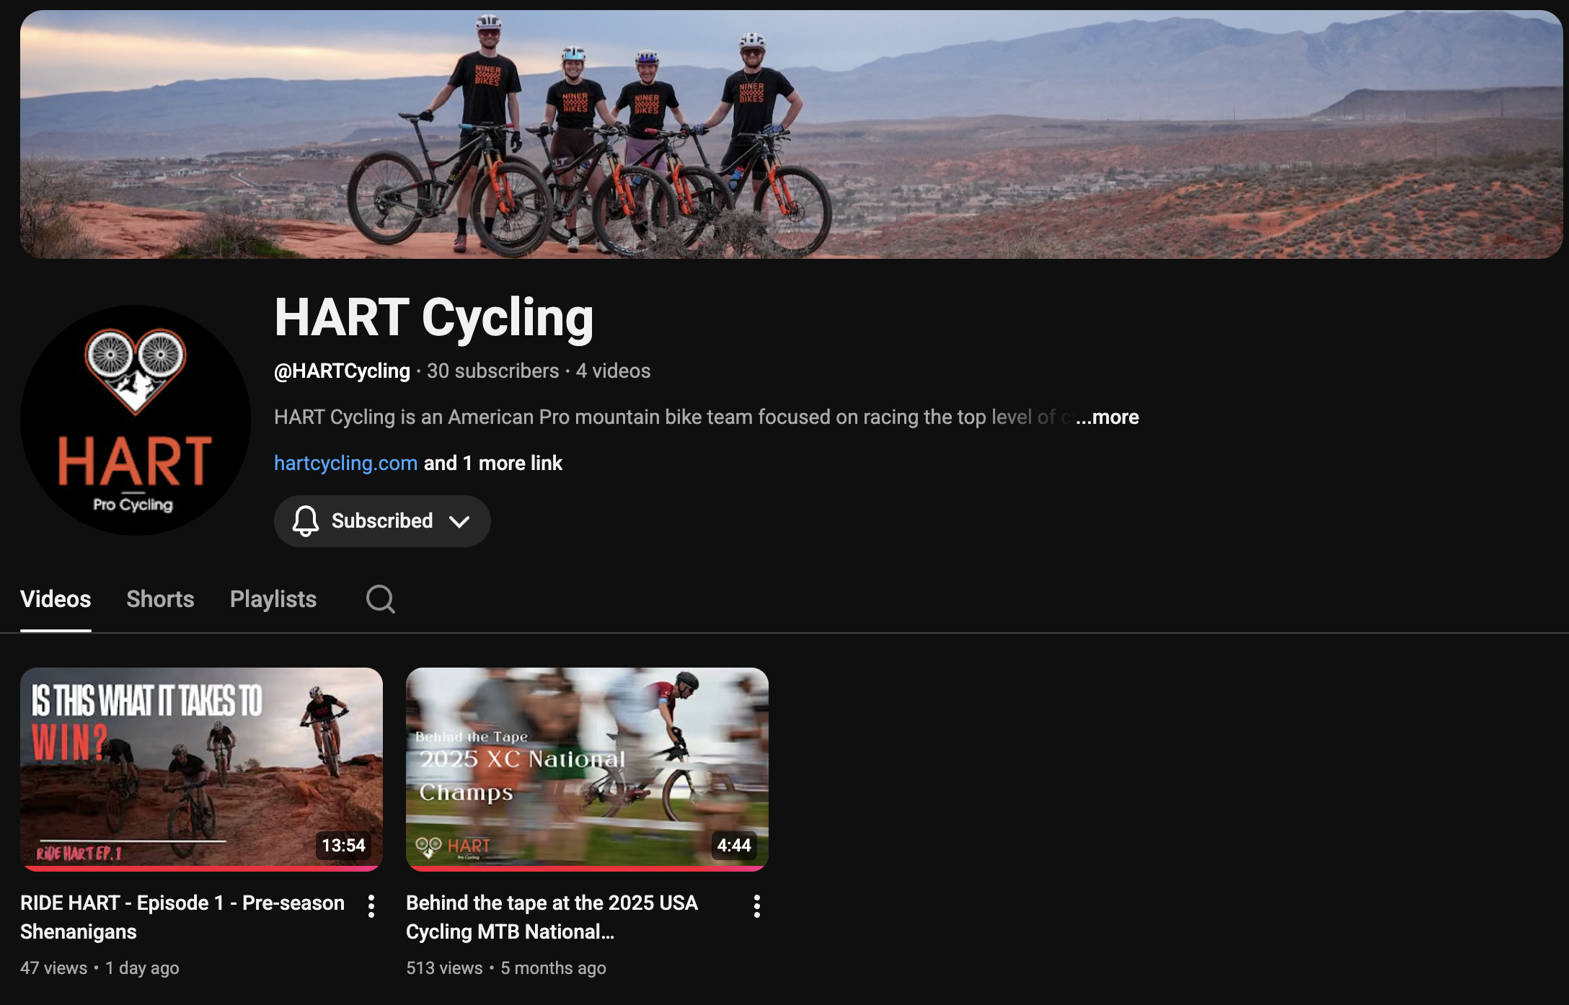Screen dimensions: 1569x1005
Task: Open the 'and 1 more link' list
Action: [x=492, y=463]
